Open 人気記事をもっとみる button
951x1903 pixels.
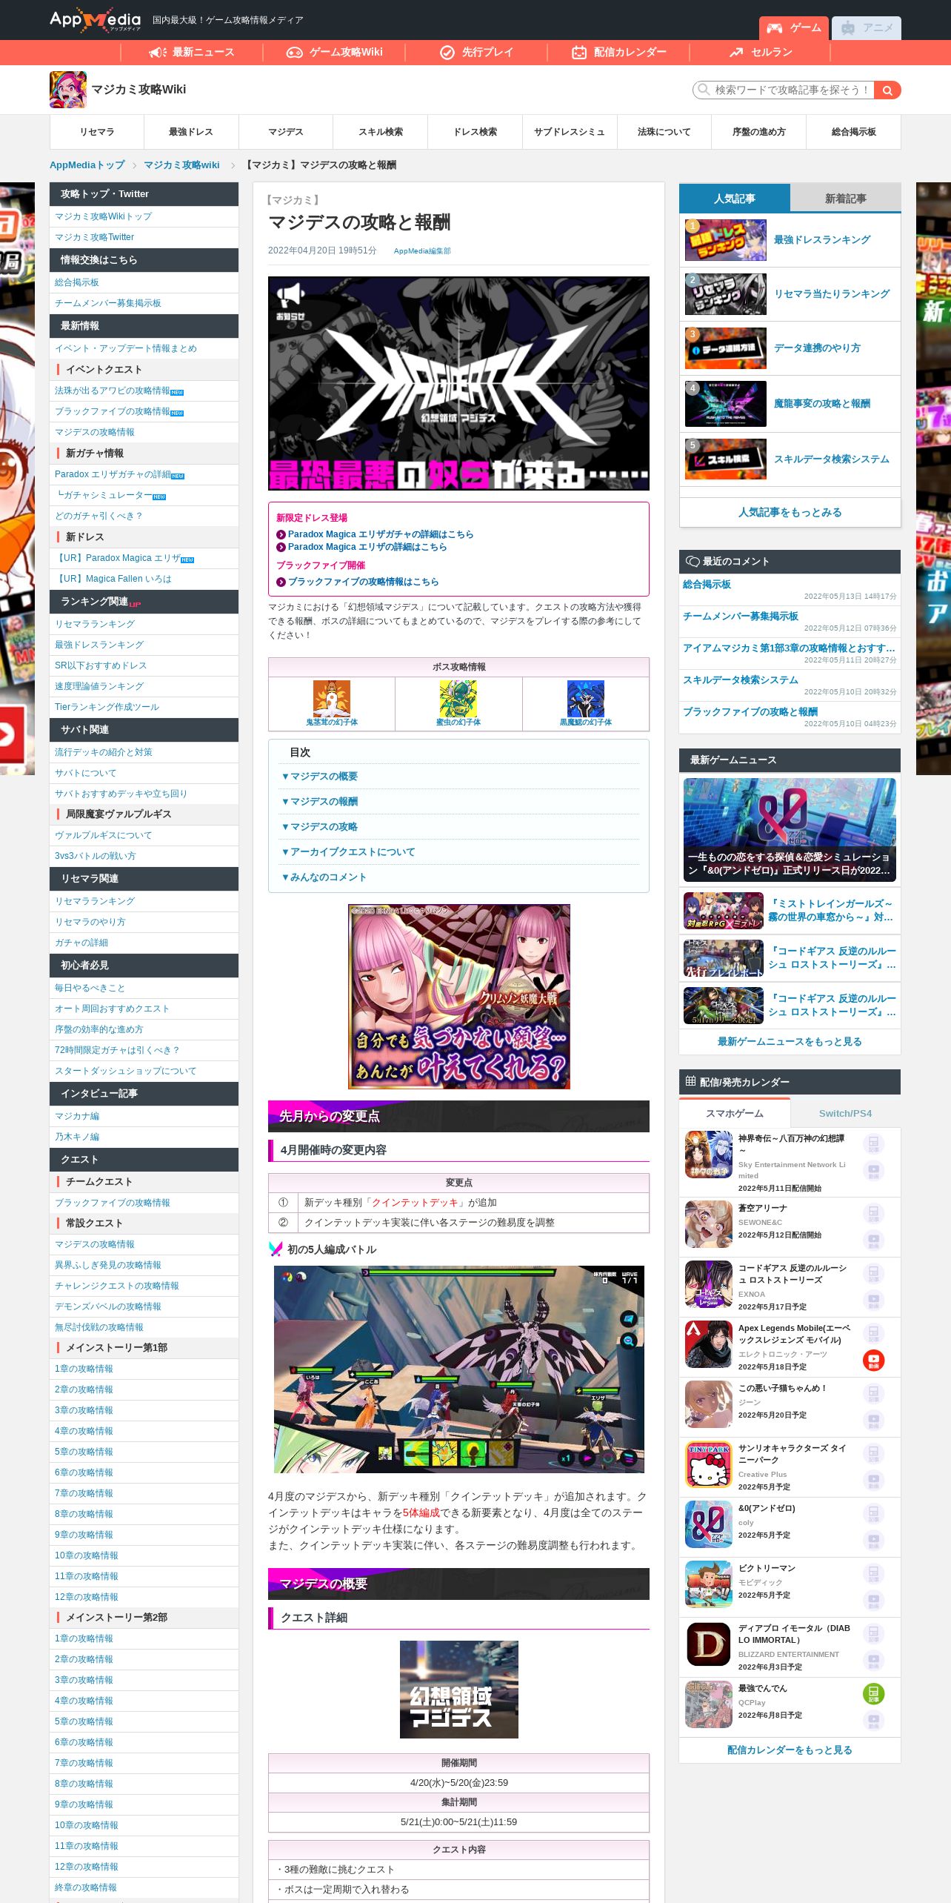coord(790,512)
